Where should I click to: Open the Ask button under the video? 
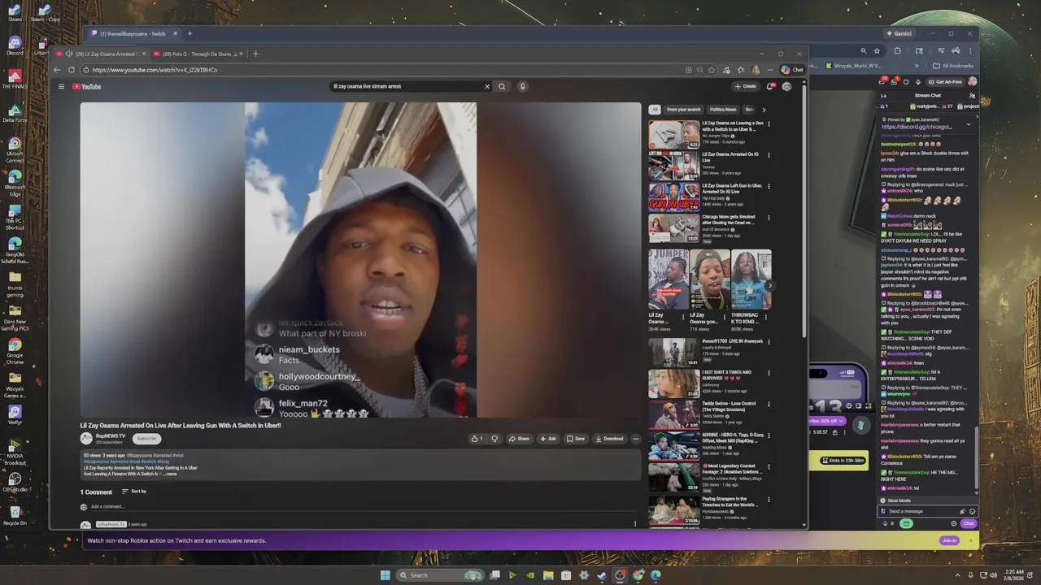549,439
